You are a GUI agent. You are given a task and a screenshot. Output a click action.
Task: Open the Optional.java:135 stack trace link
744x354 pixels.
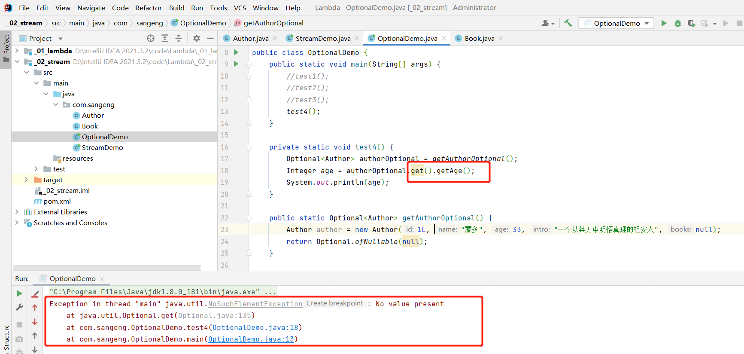214,316
